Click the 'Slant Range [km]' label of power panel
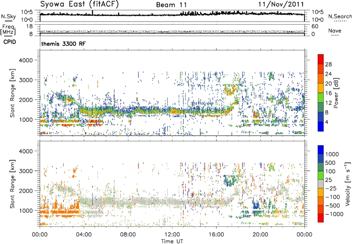This screenshot has height=244, width=352. click(x=12, y=93)
